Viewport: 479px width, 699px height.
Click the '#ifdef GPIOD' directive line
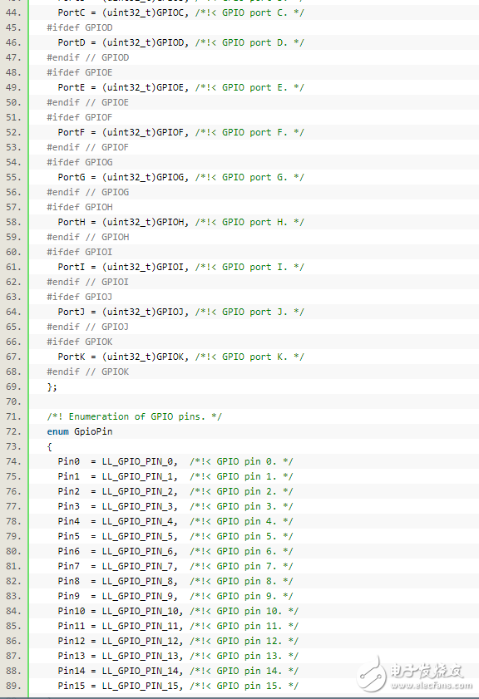80,27
